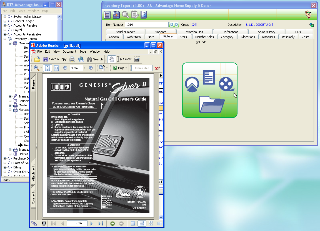Switch to the Warehouses tab
The height and width of the screenshot is (231, 320).
(x=194, y=32)
